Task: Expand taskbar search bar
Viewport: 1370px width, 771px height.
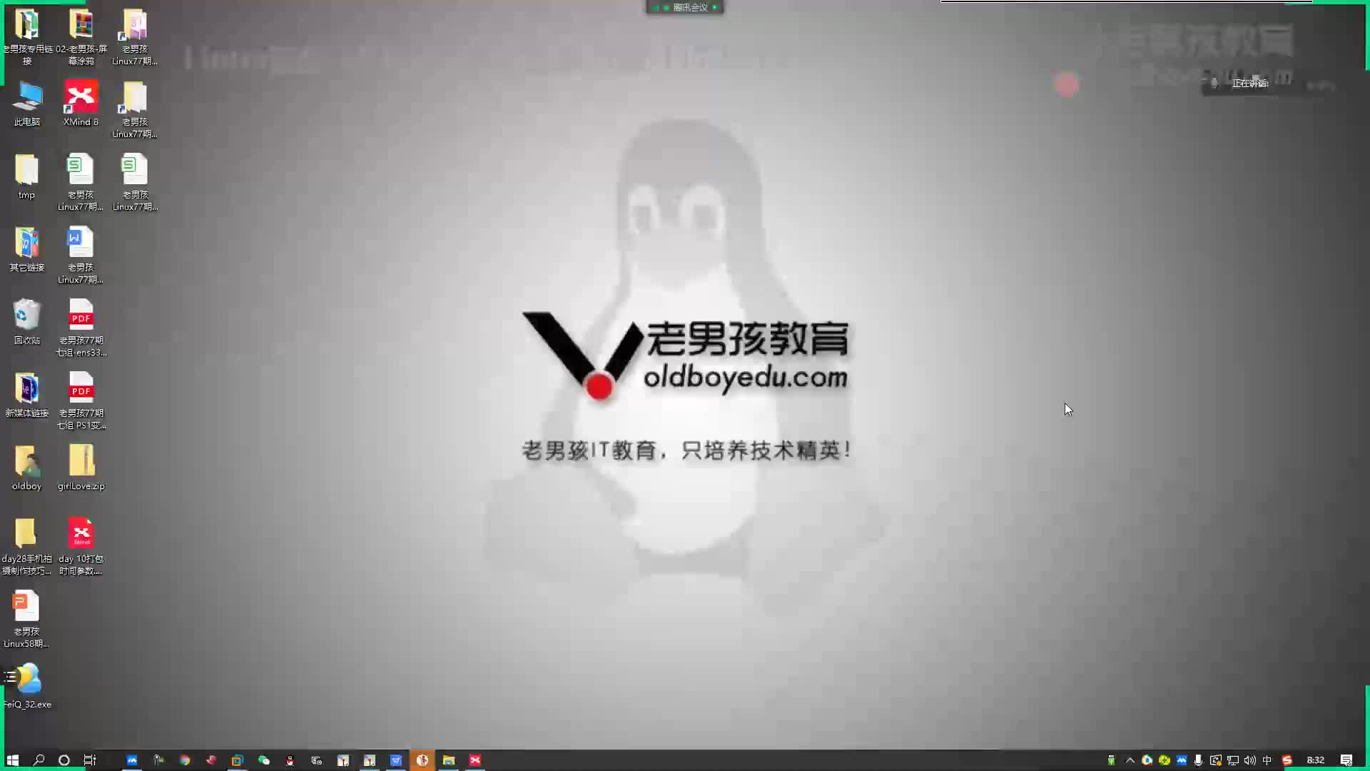Action: tap(39, 760)
